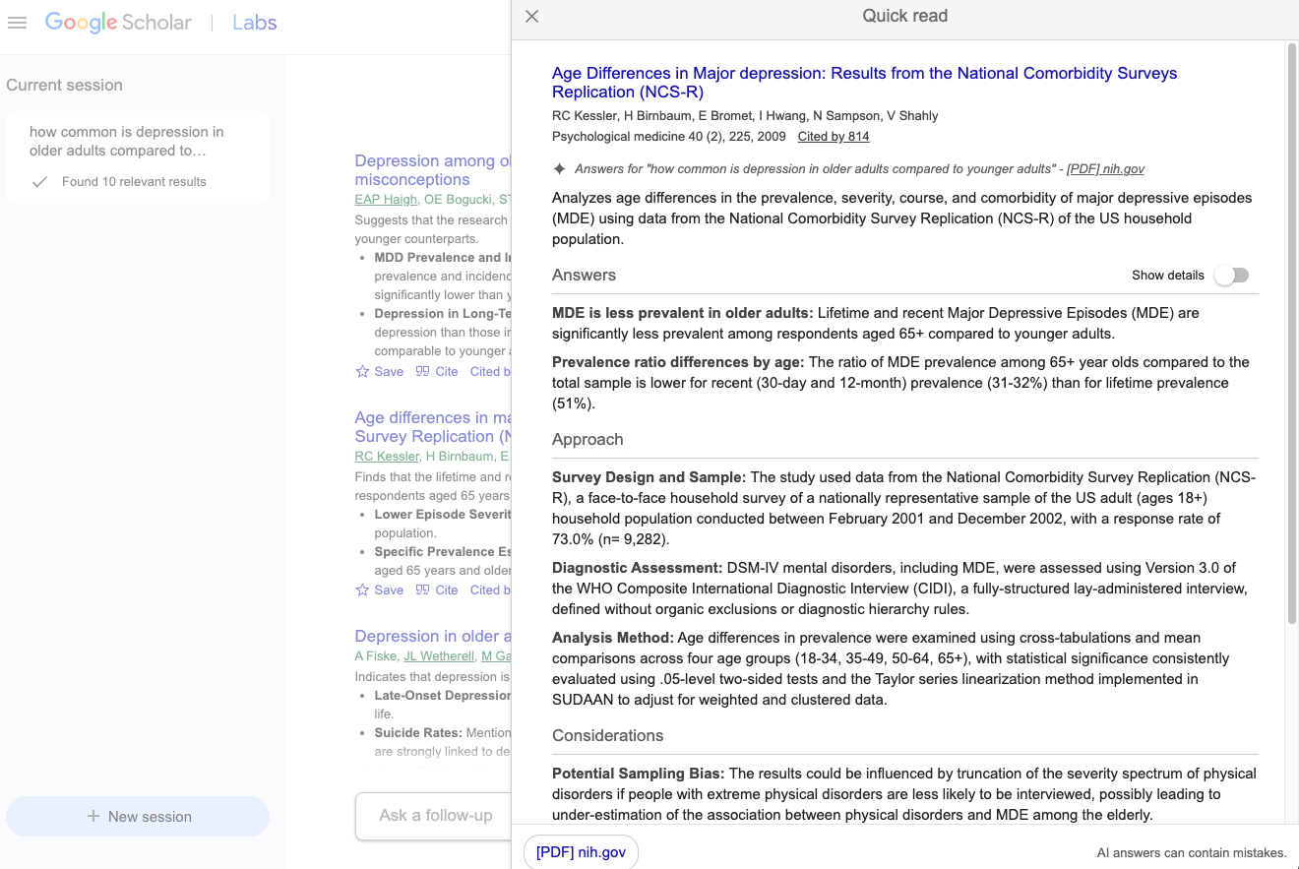Screen dimensions: 1299x869
Task: Click 'Psychological medicine 40 (2), 225, 2009' citation
Action: point(669,137)
